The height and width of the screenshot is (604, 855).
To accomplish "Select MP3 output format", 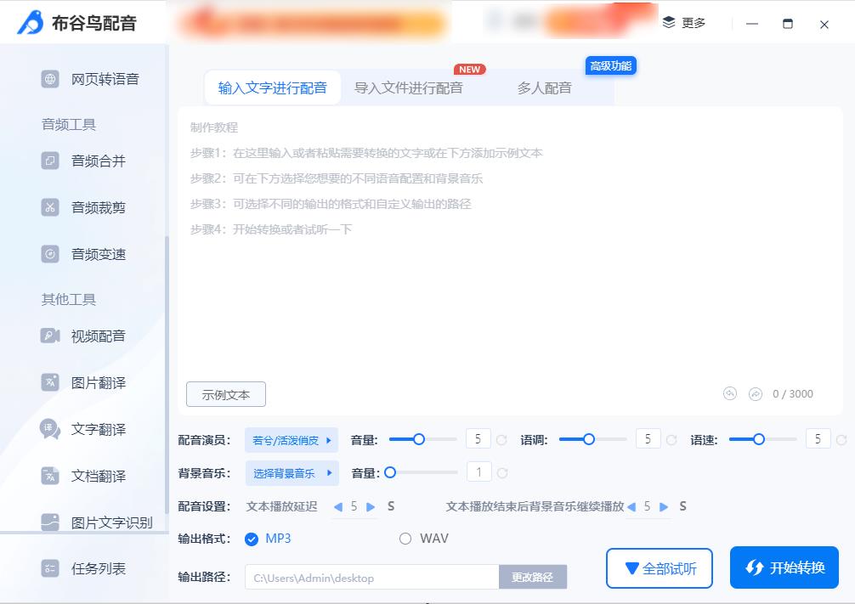I will [x=252, y=539].
